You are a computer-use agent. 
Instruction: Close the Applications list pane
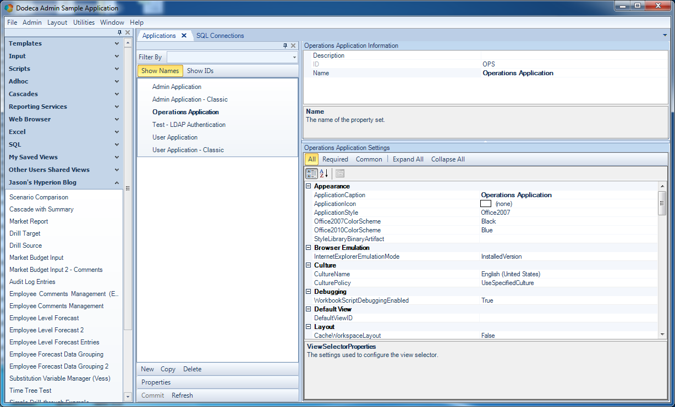click(293, 46)
